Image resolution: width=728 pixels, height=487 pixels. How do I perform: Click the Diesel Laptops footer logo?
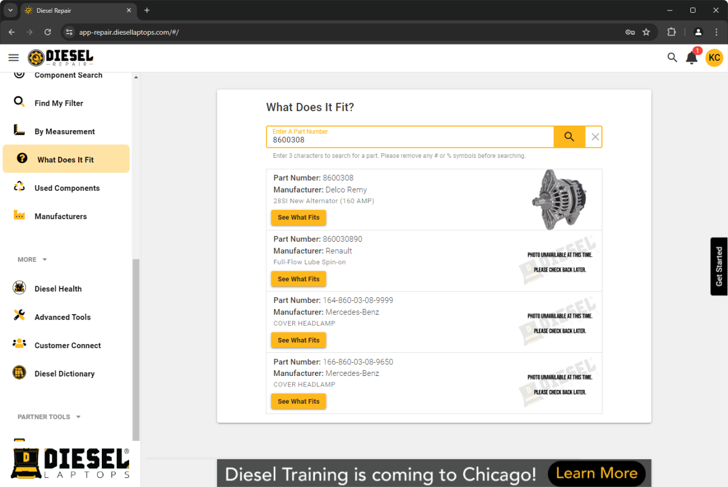click(x=70, y=463)
